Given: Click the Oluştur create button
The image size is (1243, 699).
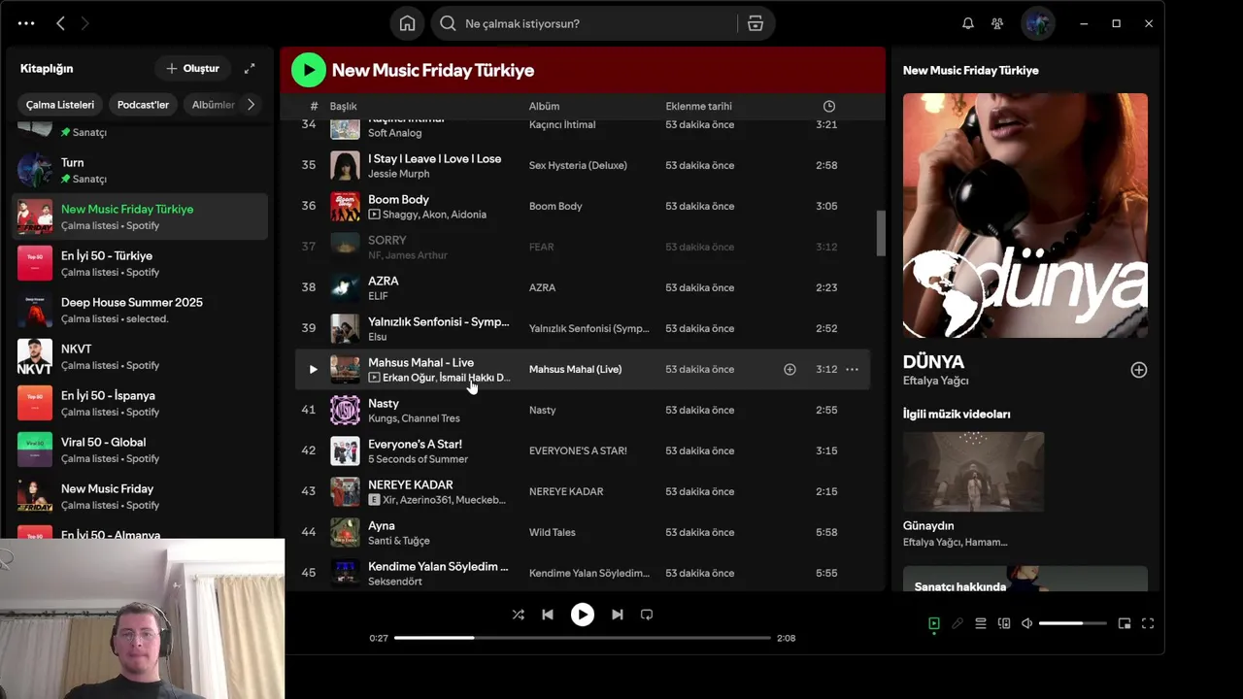Looking at the screenshot, I should coord(192,68).
